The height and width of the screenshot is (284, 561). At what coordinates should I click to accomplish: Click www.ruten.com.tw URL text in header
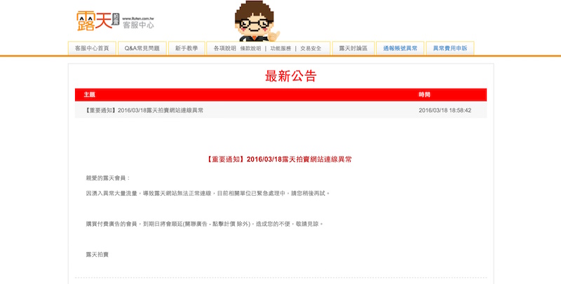click(x=137, y=18)
